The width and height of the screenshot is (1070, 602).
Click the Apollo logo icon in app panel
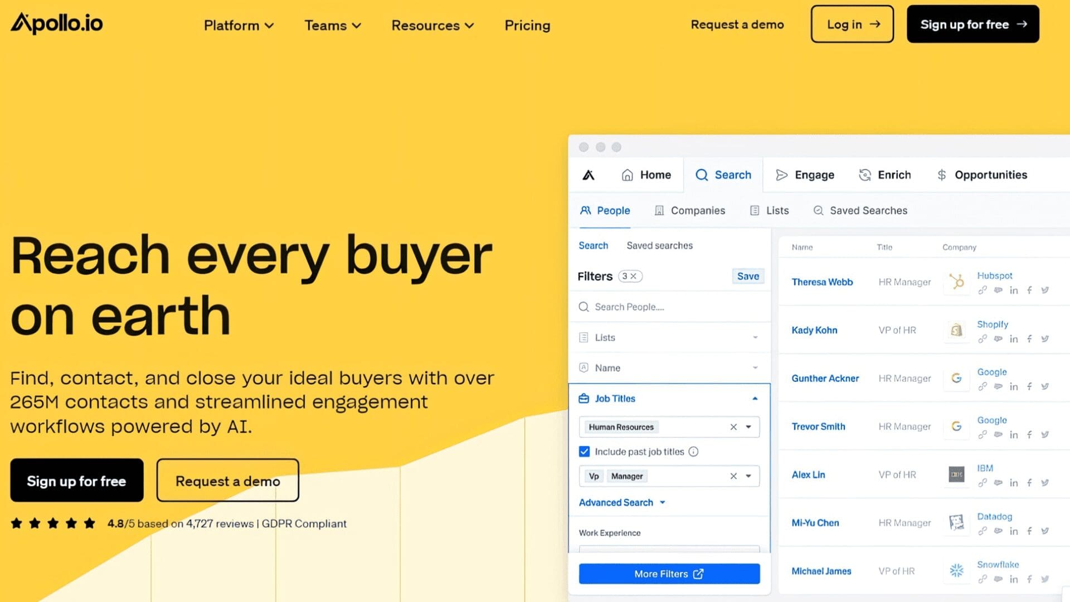tap(588, 175)
